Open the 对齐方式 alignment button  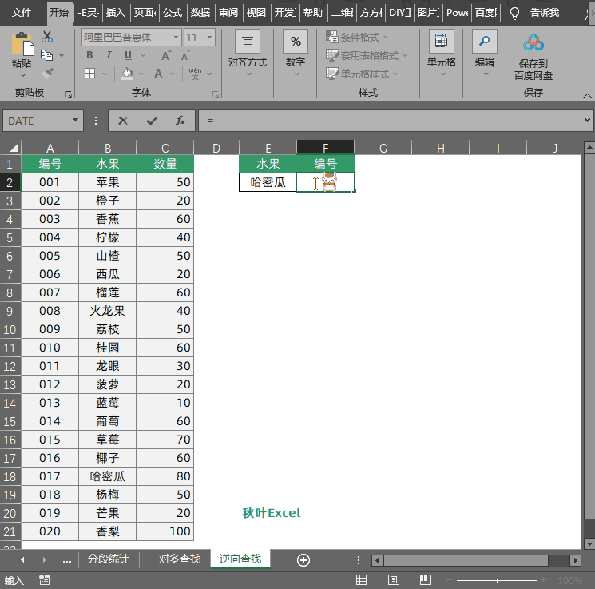(248, 50)
